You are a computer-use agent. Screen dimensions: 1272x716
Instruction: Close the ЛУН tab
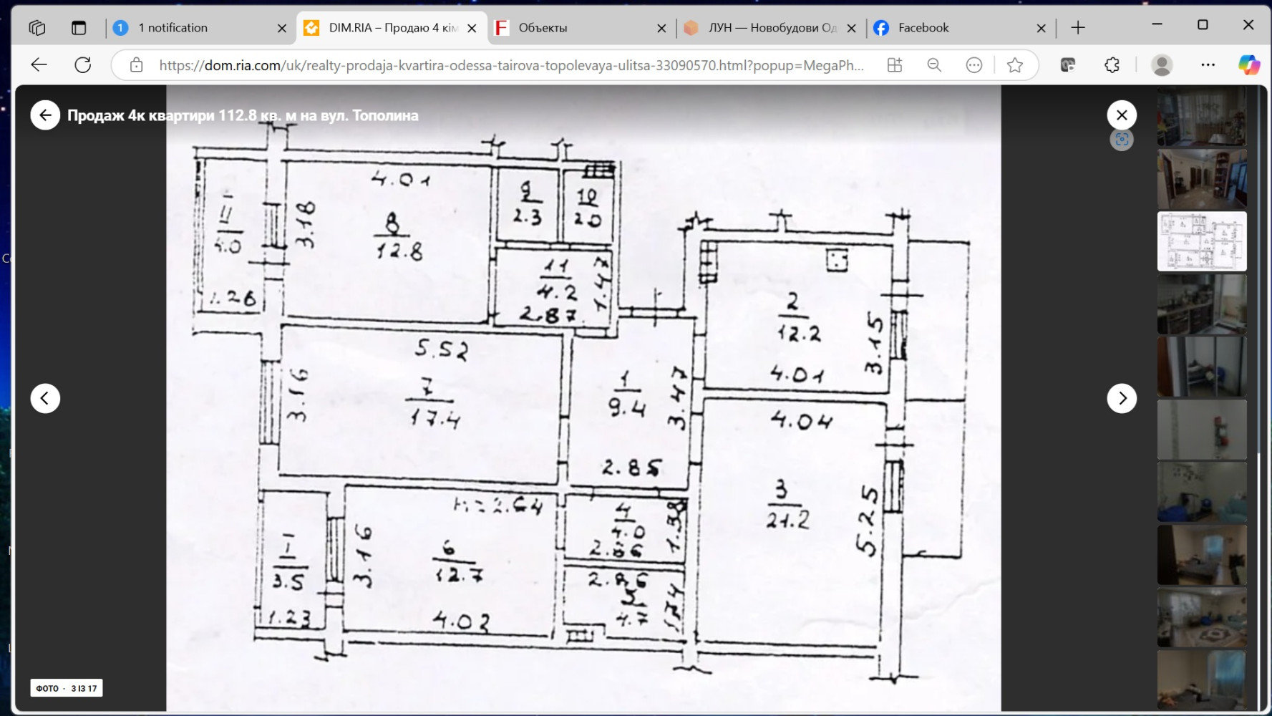852,28
